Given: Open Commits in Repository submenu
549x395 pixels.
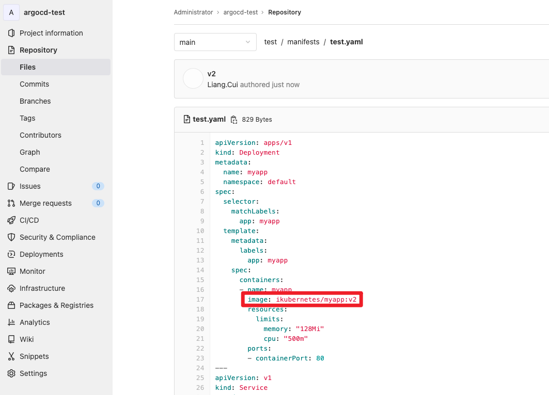Looking at the screenshot, I should (x=34, y=84).
